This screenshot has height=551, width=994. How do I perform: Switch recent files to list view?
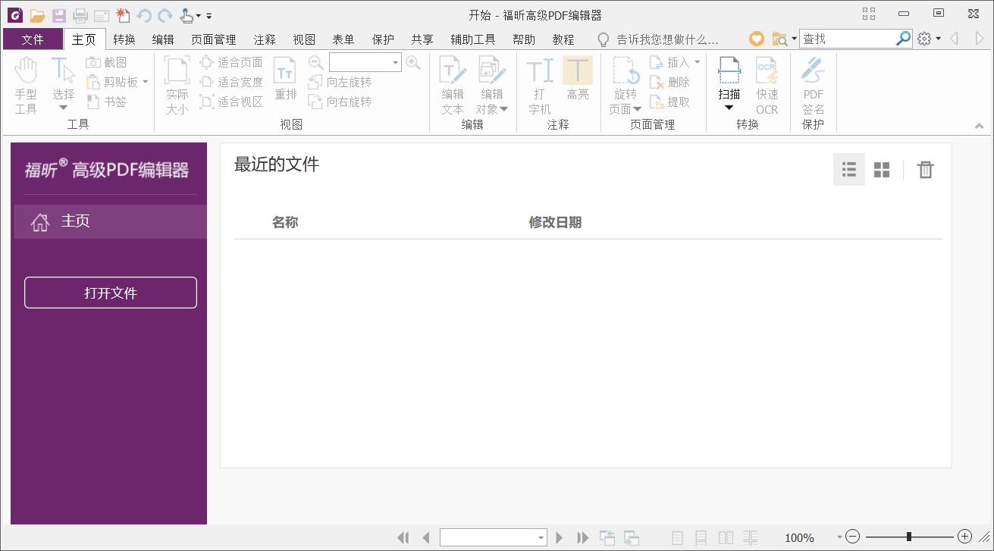pos(848,170)
